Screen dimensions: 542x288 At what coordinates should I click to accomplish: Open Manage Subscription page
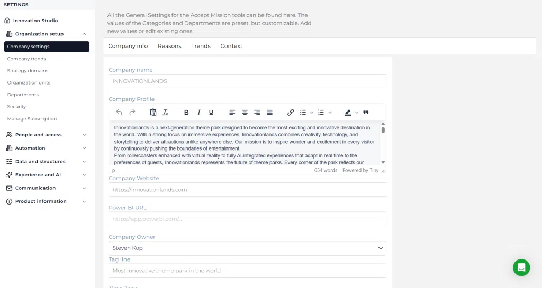click(x=32, y=119)
